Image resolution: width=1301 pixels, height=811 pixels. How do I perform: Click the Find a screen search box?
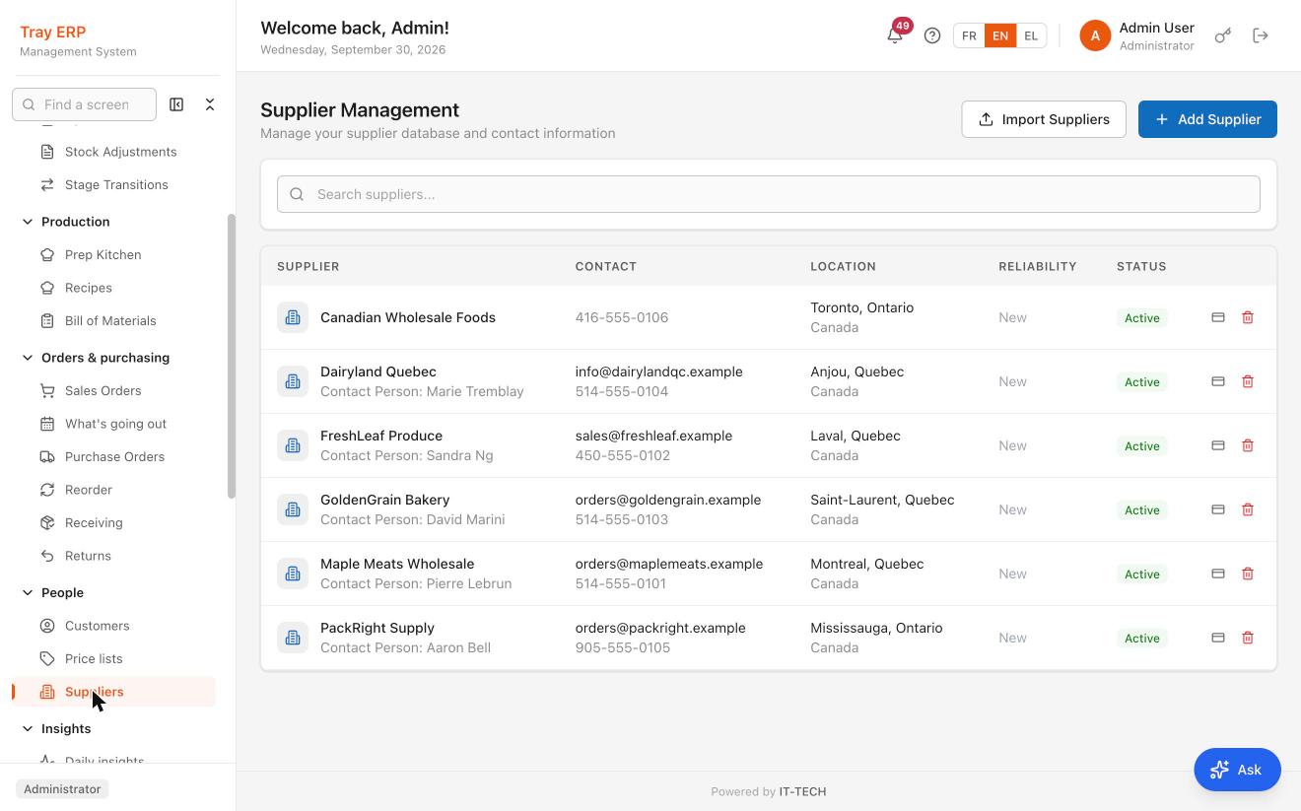(84, 104)
